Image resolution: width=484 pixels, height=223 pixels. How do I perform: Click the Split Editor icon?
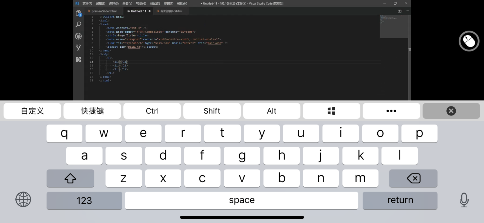point(400,11)
